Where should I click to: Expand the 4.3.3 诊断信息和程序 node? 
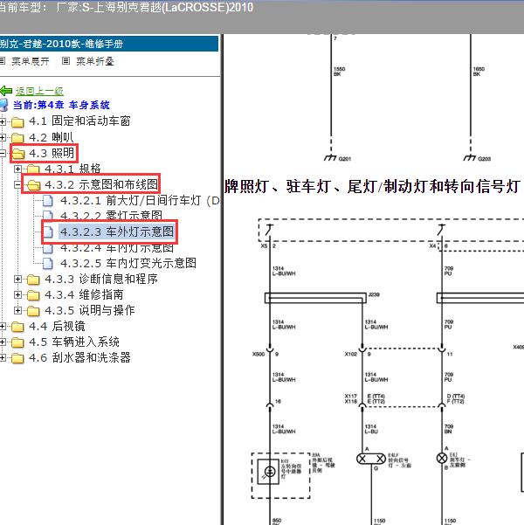point(17,279)
